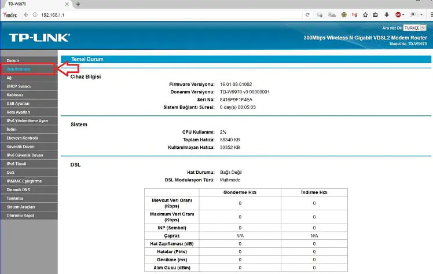The height and width of the screenshot is (274, 433).
Task: Select the TD-W9970 browser tab
Action: (35, 4)
